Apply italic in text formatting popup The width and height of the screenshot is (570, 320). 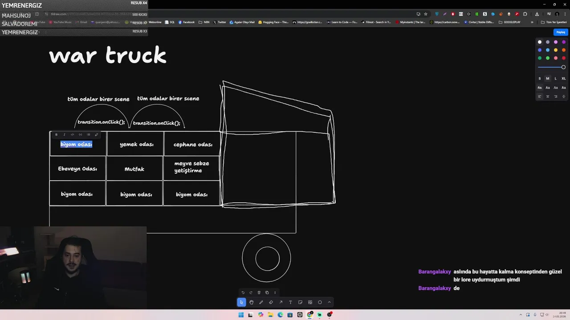tap(64, 135)
